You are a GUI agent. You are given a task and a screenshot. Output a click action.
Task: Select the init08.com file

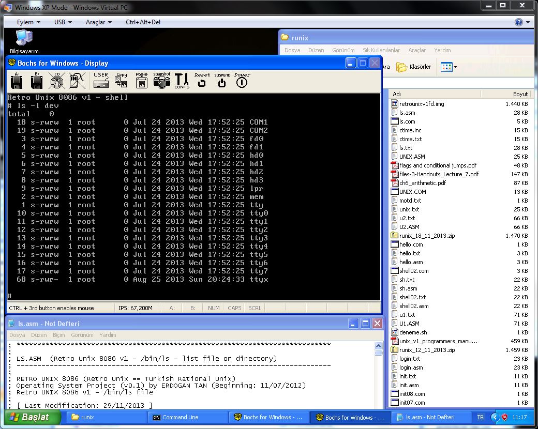pyautogui.click(x=408, y=394)
